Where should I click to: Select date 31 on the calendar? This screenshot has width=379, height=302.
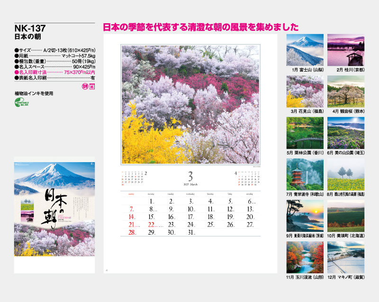[191, 232]
